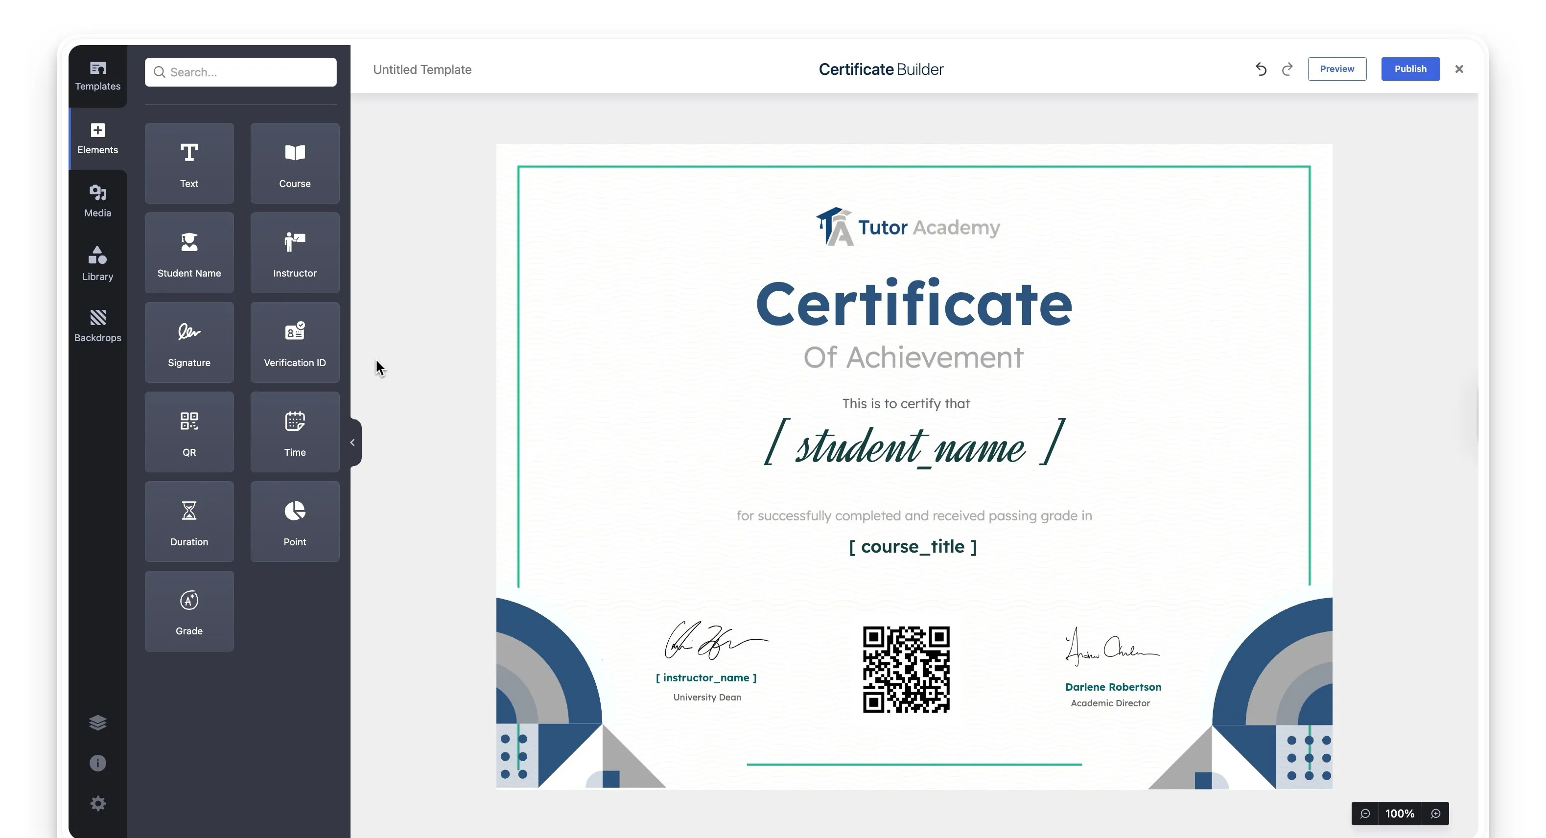This screenshot has width=1546, height=838.
Task: Add the Verification ID element
Action: tap(295, 342)
